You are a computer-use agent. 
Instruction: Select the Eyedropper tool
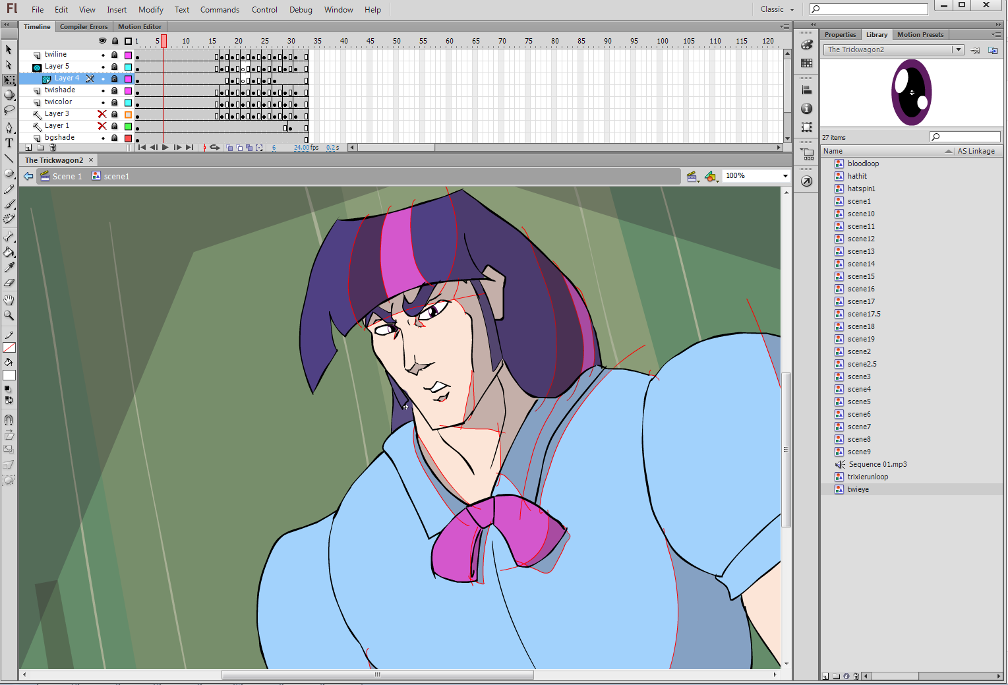pyautogui.click(x=9, y=267)
